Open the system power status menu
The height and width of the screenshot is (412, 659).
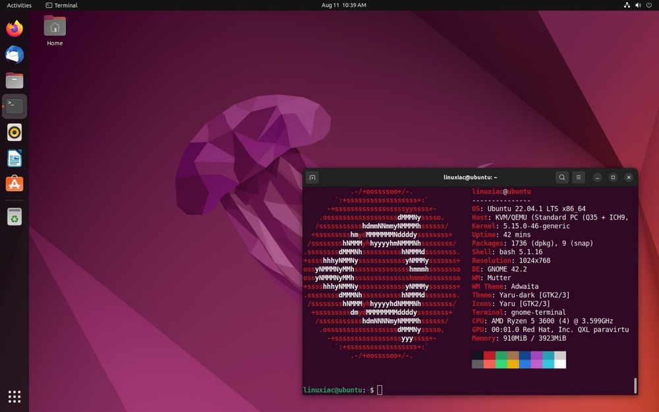[x=649, y=5]
